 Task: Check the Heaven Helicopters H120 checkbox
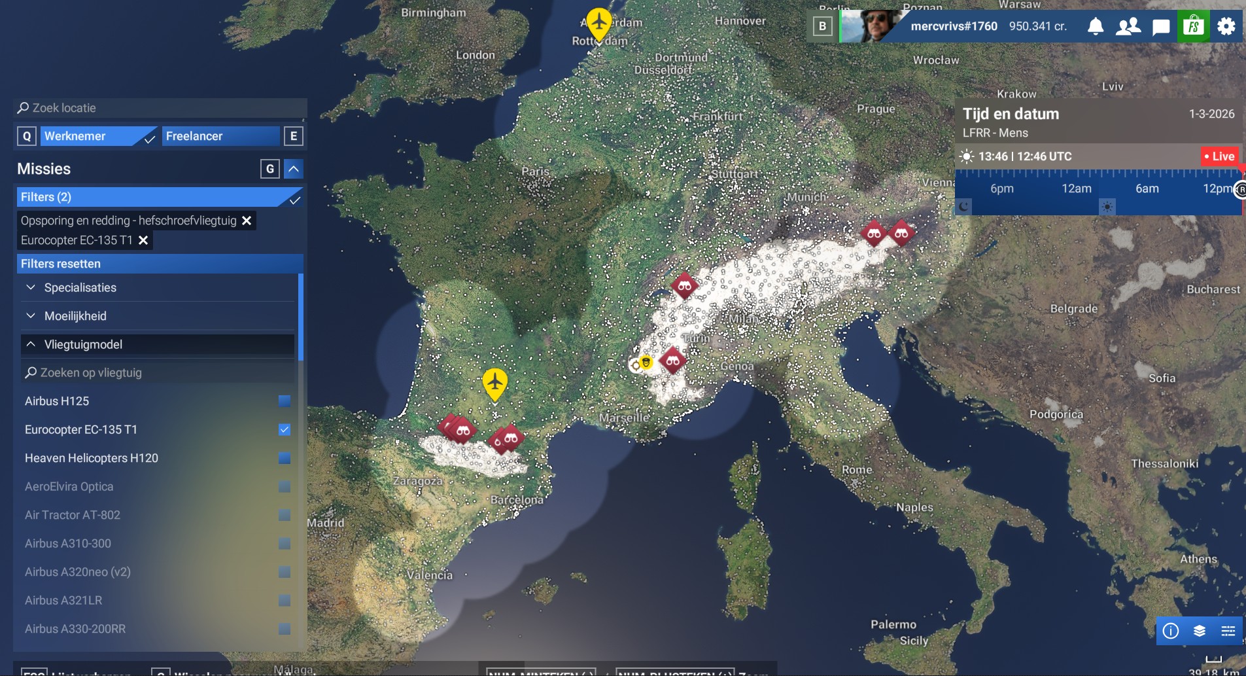(x=285, y=458)
